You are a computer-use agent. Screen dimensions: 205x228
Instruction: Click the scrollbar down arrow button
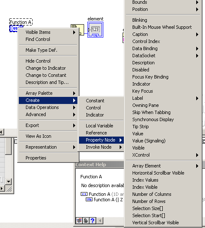8,181
